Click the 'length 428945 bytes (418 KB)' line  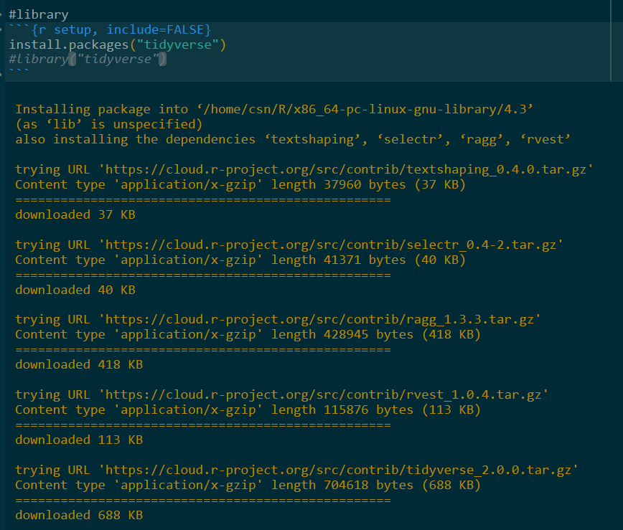point(248,335)
